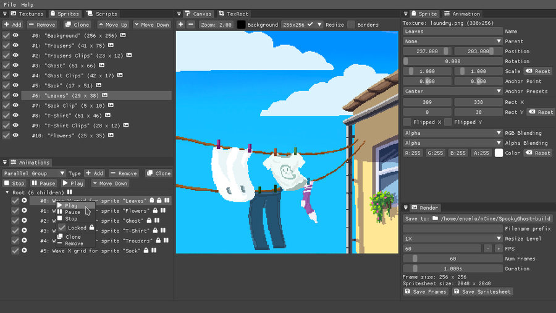Click the circular play icon for animation #5 Sock
The image size is (556, 313).
(24, 250)
